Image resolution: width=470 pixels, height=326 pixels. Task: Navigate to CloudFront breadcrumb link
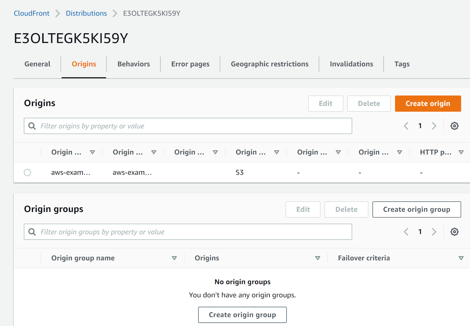pyautogui.click(x=32, y=13)
